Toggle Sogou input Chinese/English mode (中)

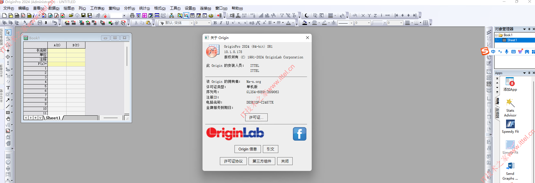click(x=493, y=51)
